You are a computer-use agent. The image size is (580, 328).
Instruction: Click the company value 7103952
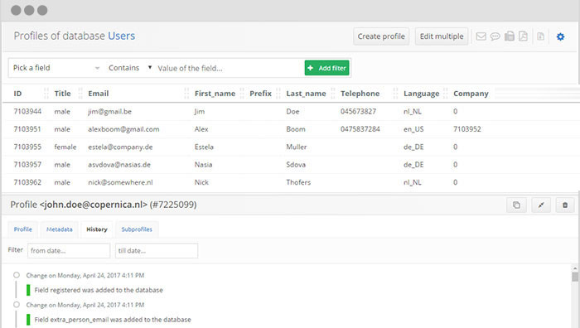[x=467, y=129]
